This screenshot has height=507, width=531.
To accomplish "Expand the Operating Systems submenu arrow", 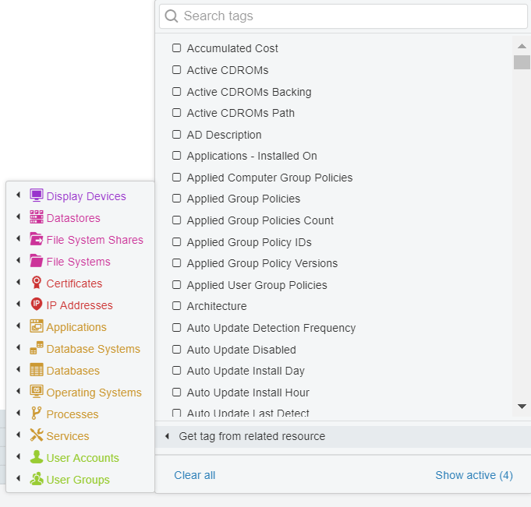I will (18, 391).
